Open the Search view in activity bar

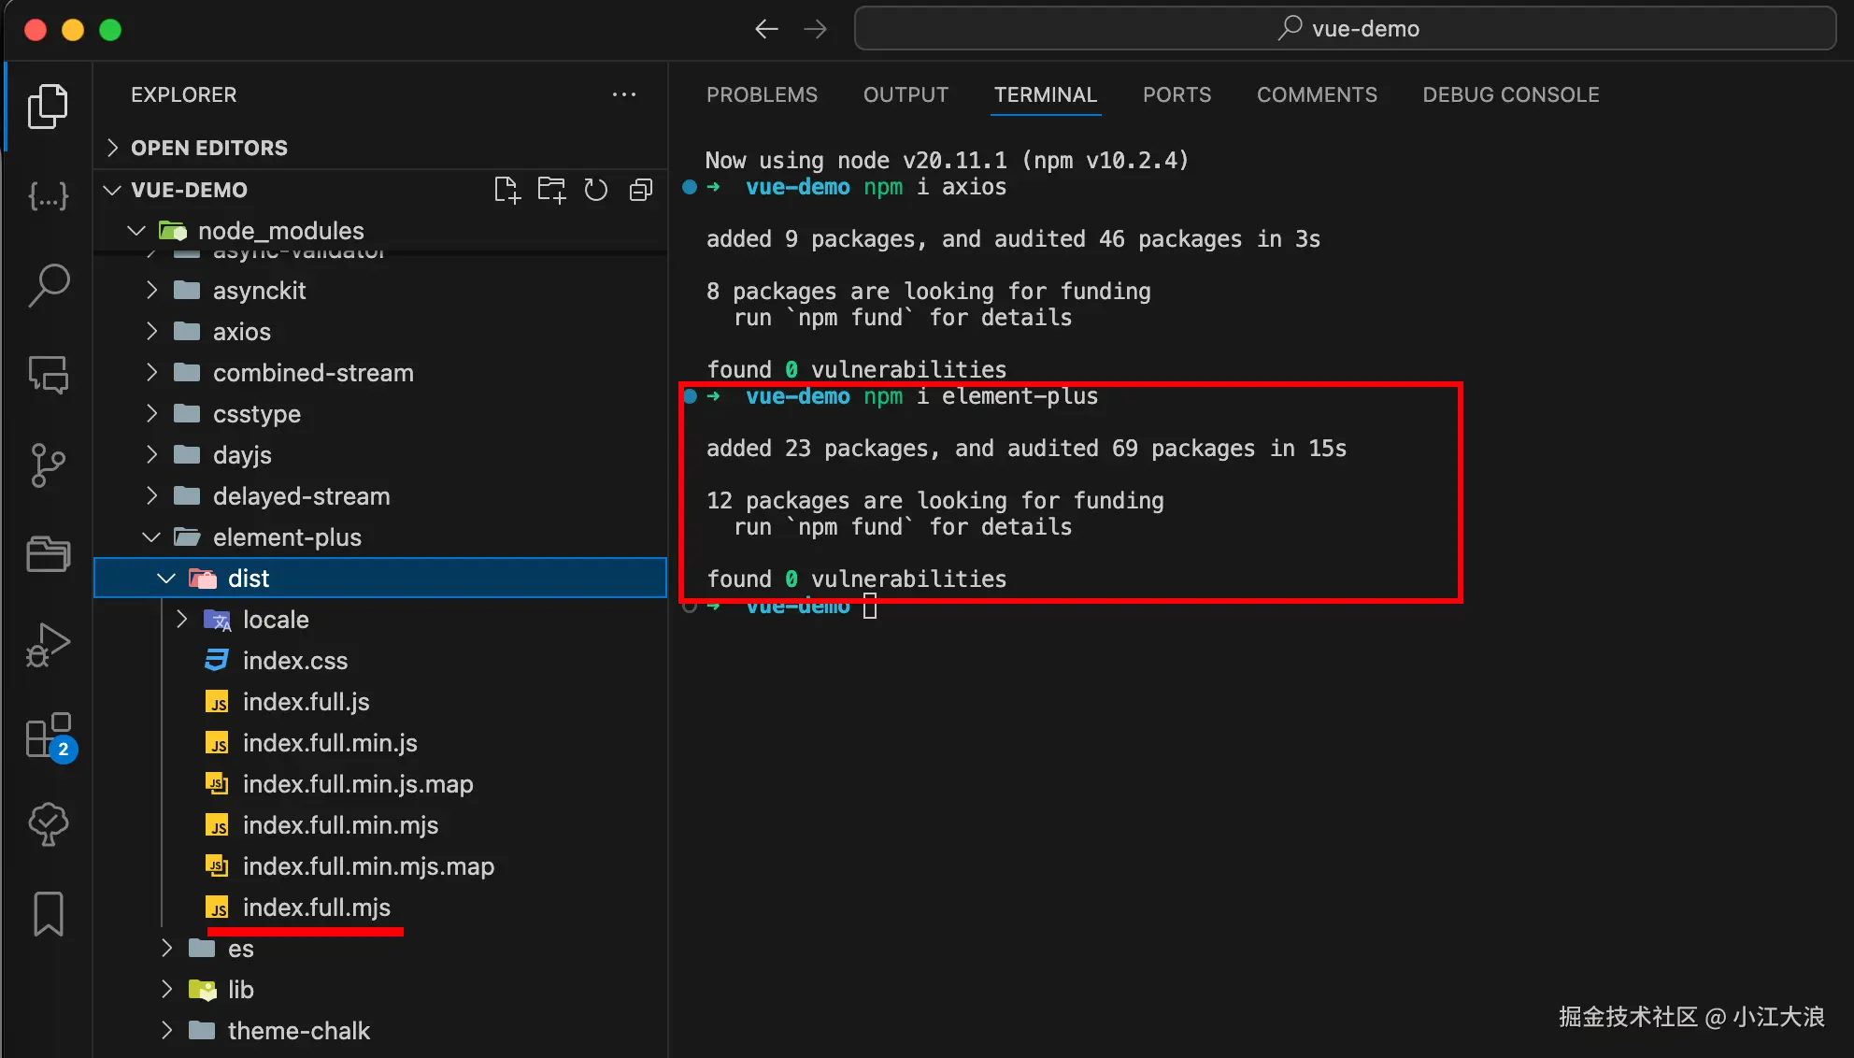point(49,285)
